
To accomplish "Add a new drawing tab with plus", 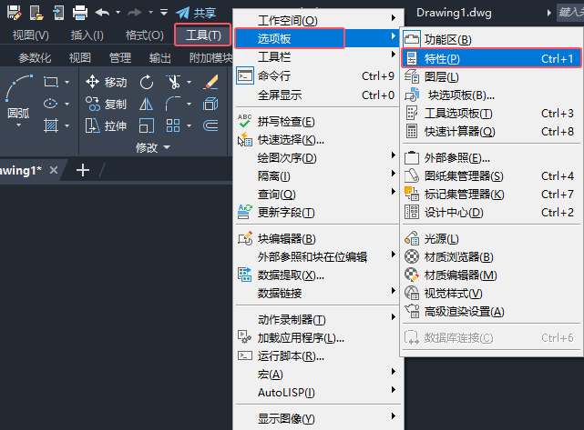I will tap(83, 170).
